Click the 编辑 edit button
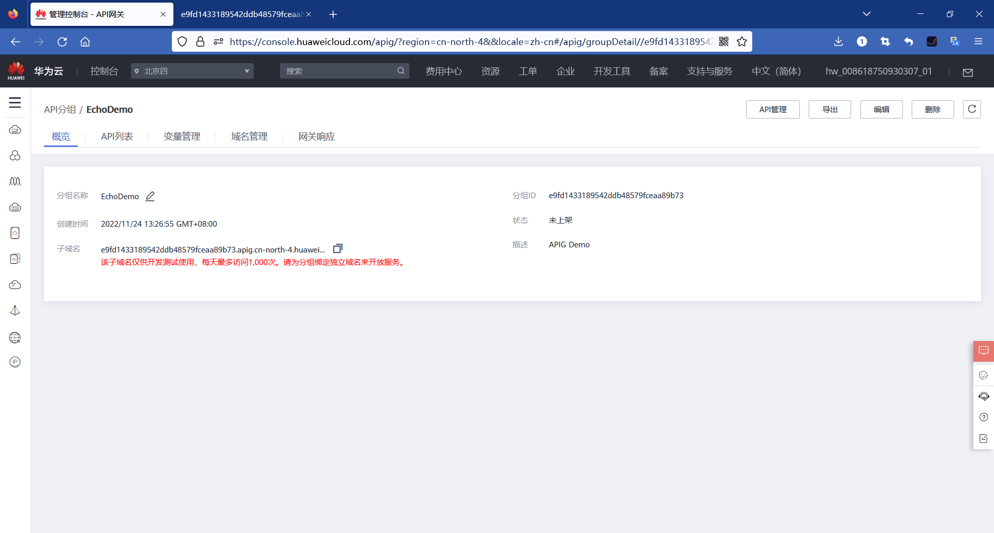 click(882, 109)
